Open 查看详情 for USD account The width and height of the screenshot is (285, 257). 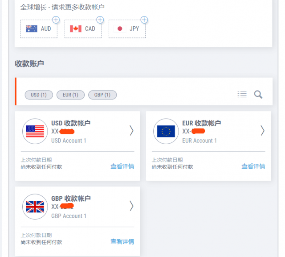tap(122, 166)
